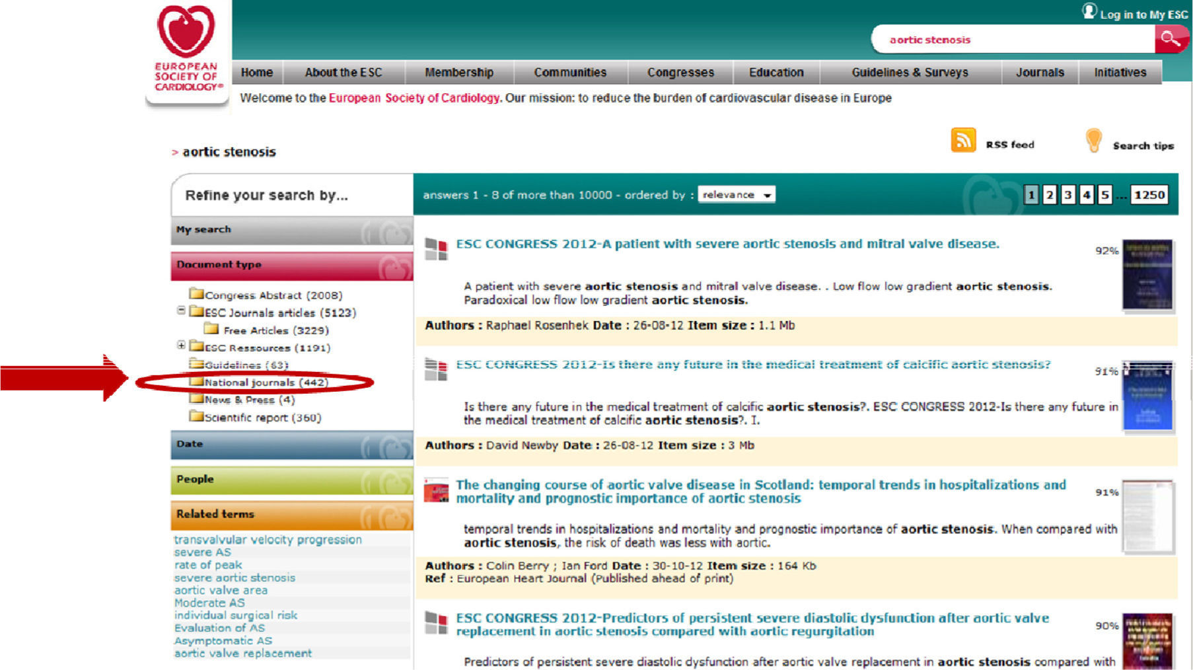The width and height of the screenshot is (1193, 670).
Task: Open thumbnail of the Scotland aortic valve article
Action: pos(1147,517)
